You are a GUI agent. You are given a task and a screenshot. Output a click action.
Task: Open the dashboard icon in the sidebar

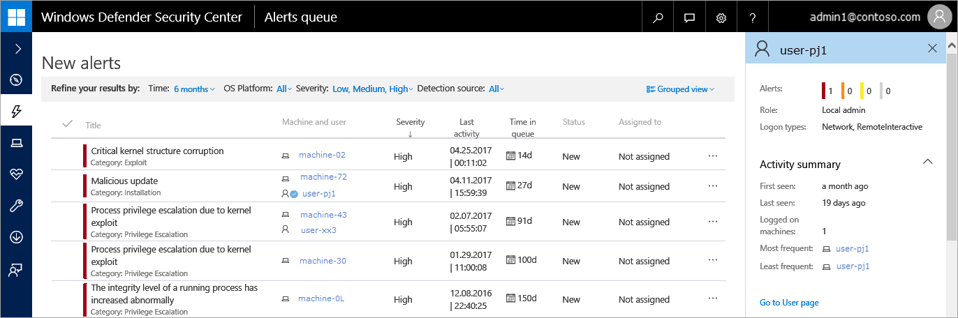(16, 80)
